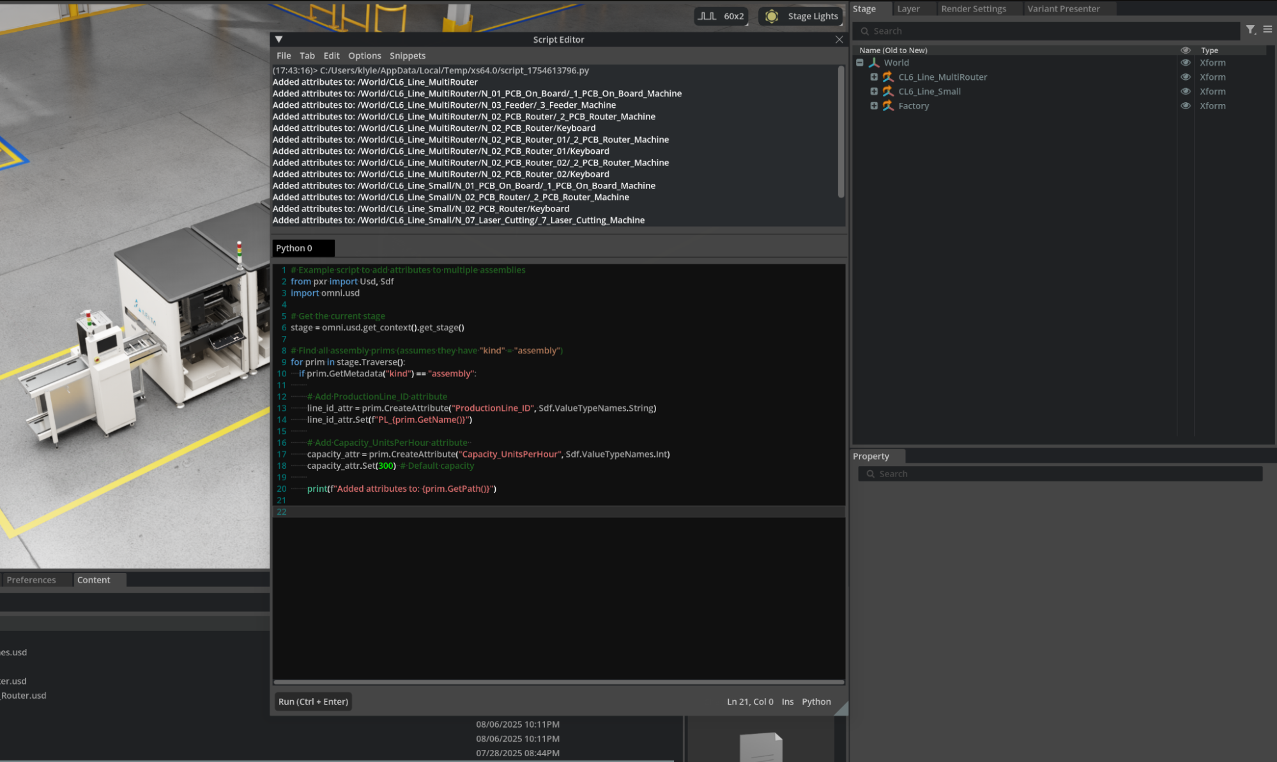Click the World xform axis icon

click(x=874, y=63)
